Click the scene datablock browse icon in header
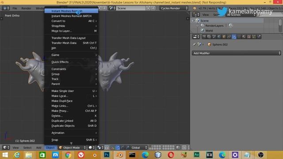This screenshot has width=283, height=159. (x=112, y=8)
